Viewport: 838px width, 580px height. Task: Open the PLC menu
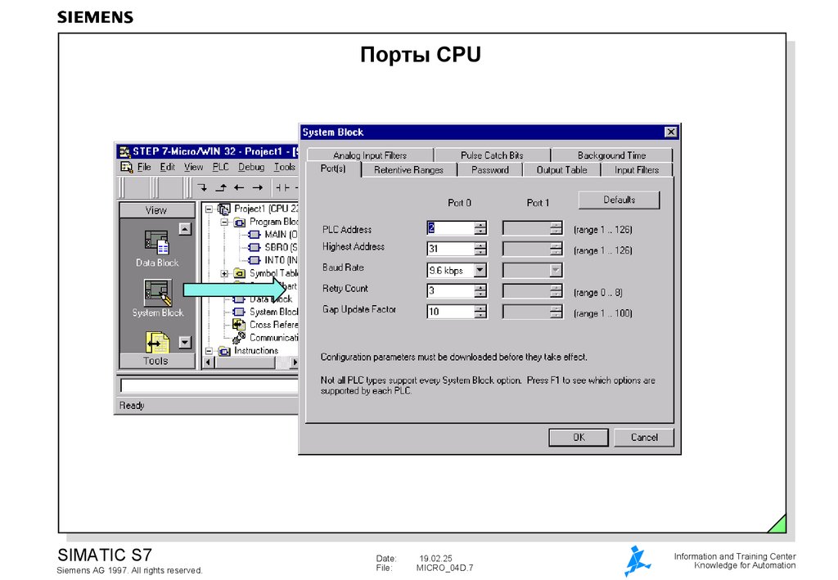[221, 167]
